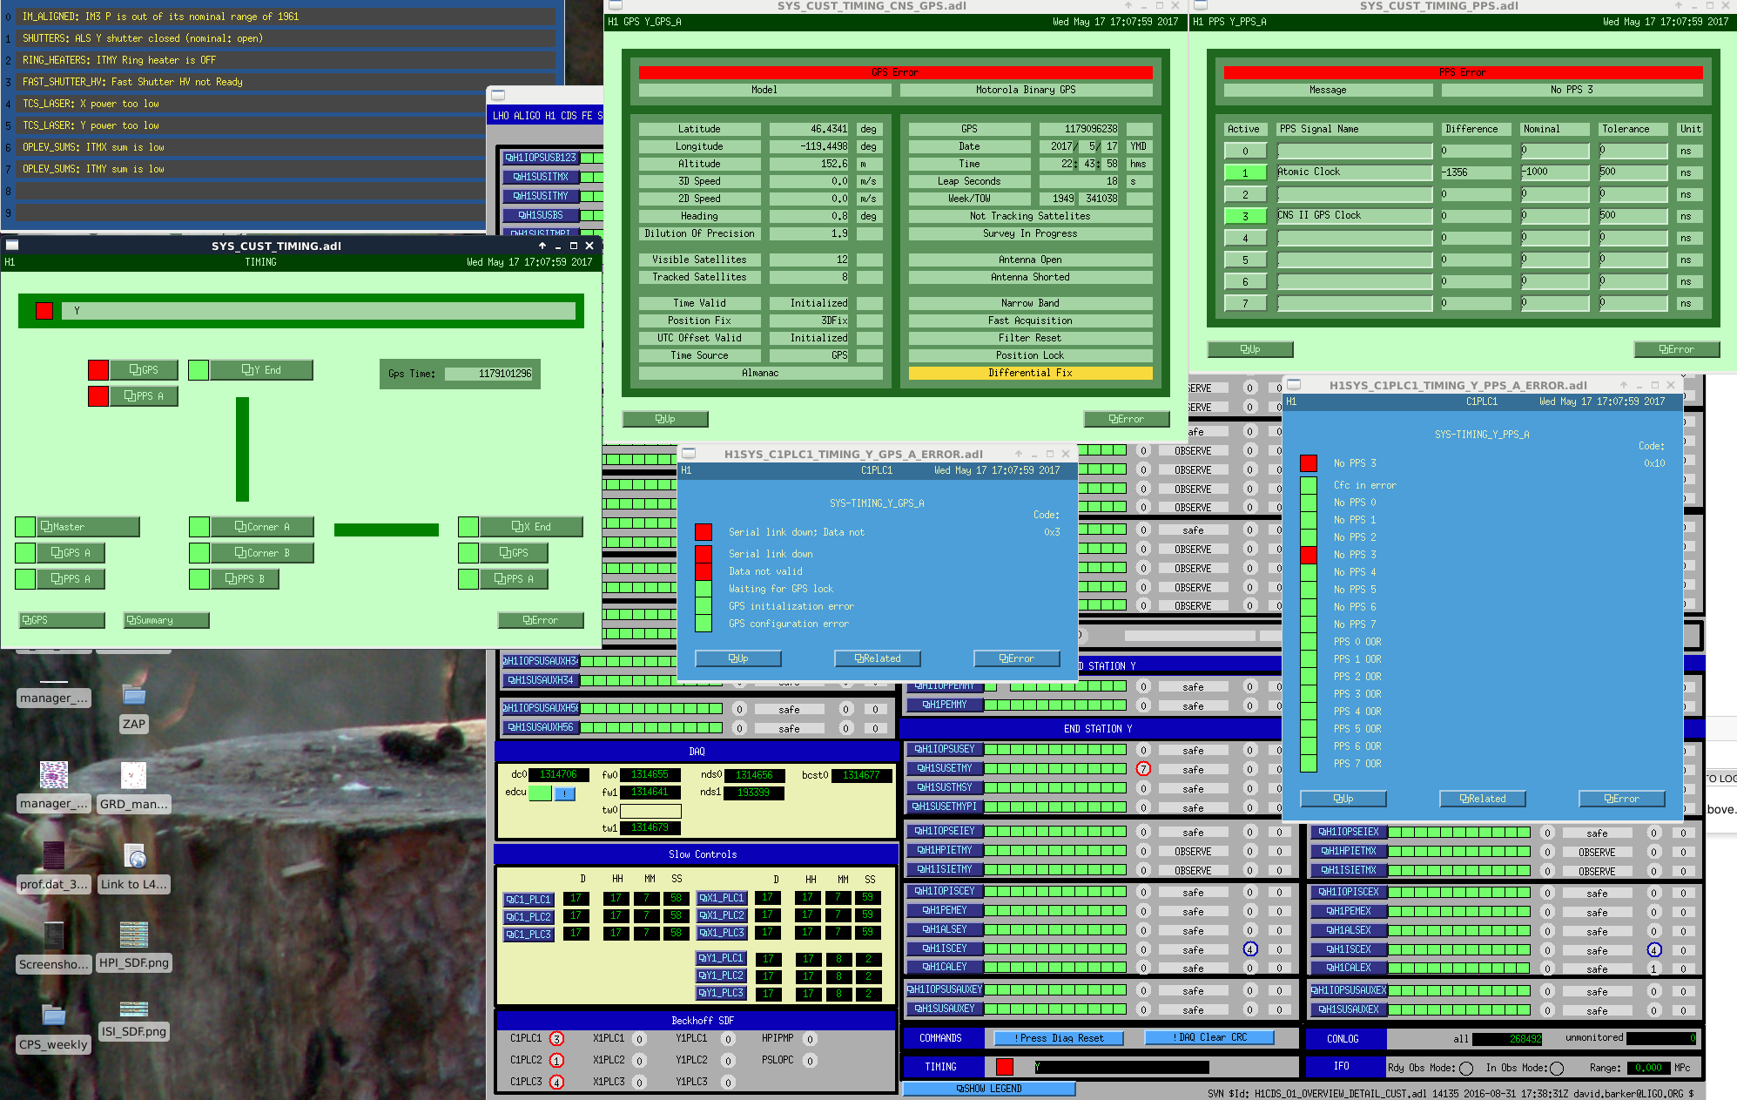Click the red indicator beside Serial link down: Data not
1737x1100 pixels.
[x=704, y=532]
